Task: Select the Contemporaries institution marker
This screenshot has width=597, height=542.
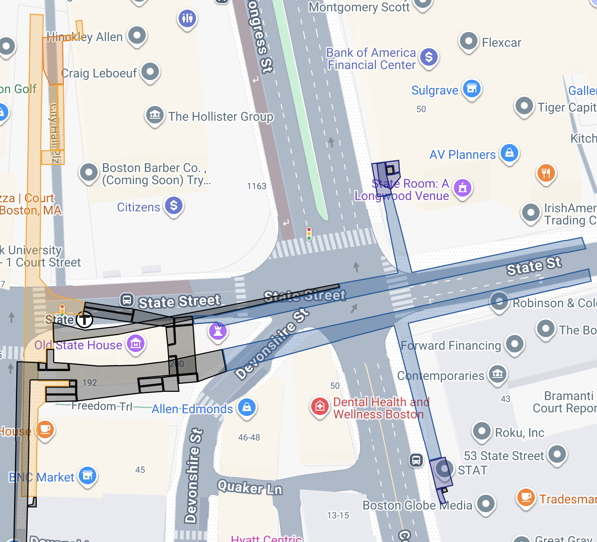Action: point(498,374)
